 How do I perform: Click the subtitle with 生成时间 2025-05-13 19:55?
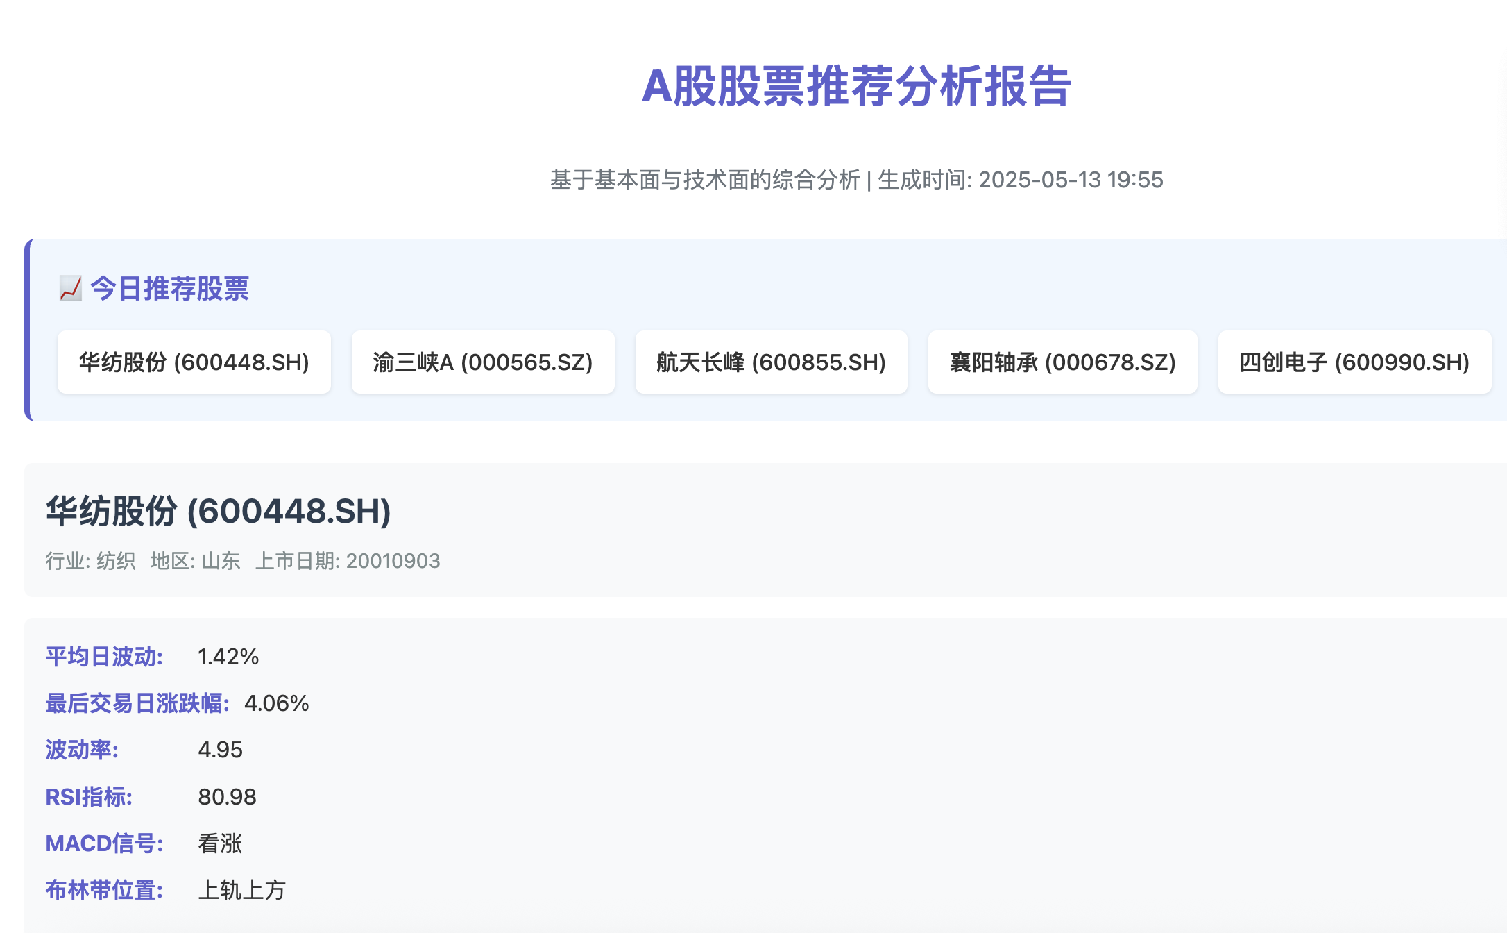point(857,180)
